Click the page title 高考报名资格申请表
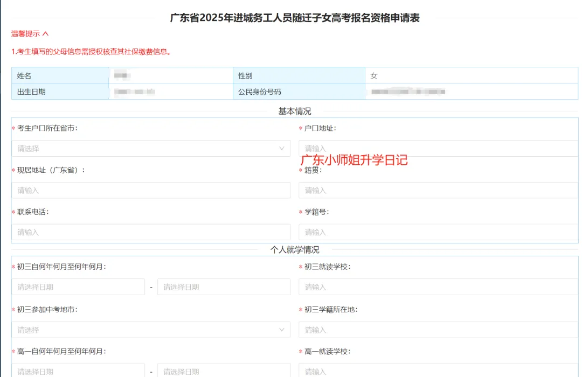 (x=295, y=18)
